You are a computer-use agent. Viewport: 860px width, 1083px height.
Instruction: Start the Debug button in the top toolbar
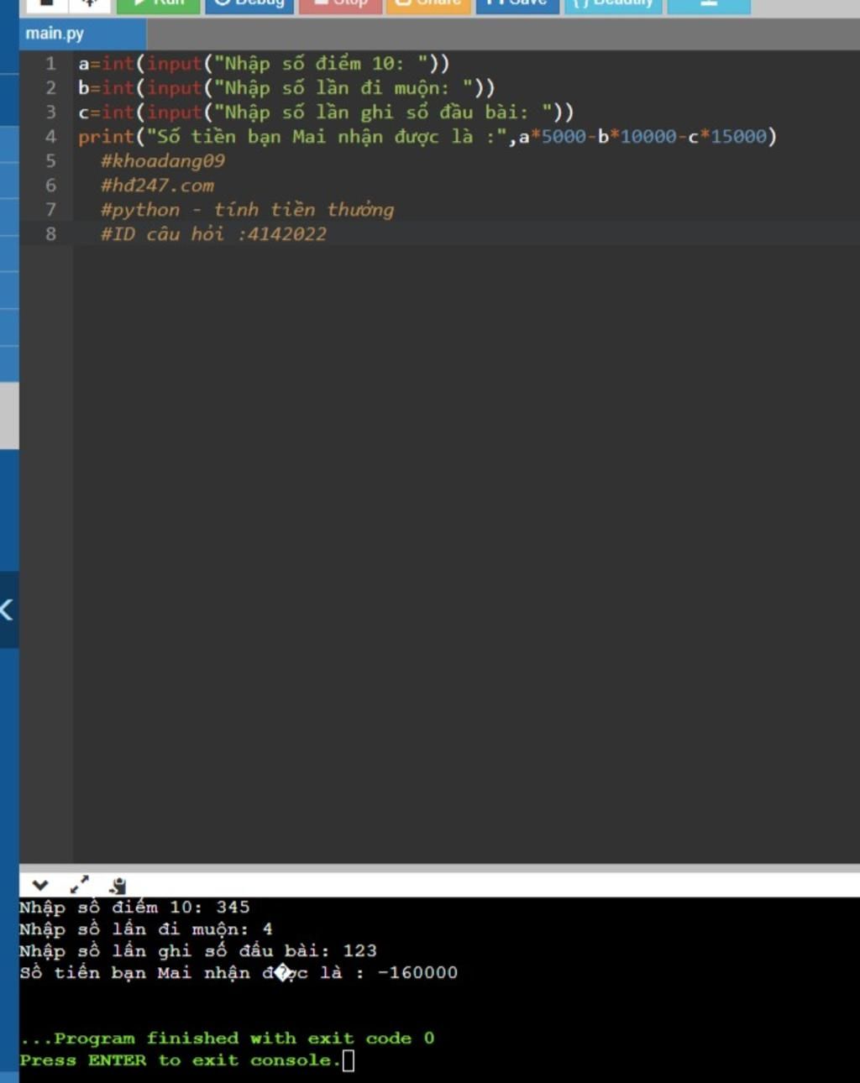[249, 6]
